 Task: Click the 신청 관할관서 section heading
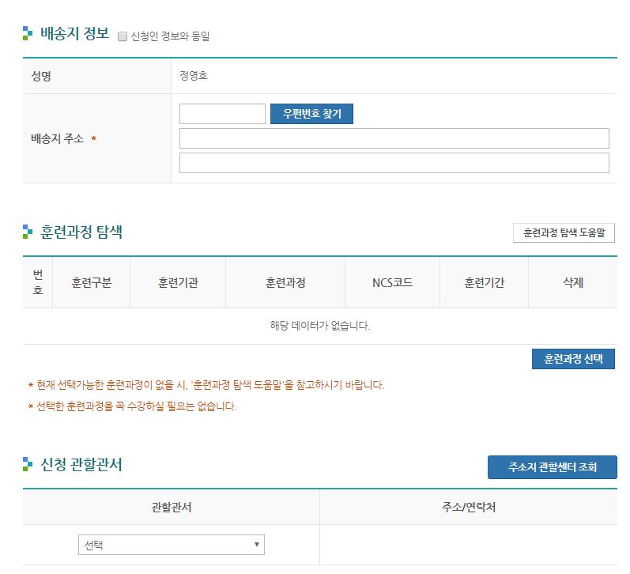(x=81, y=464)
